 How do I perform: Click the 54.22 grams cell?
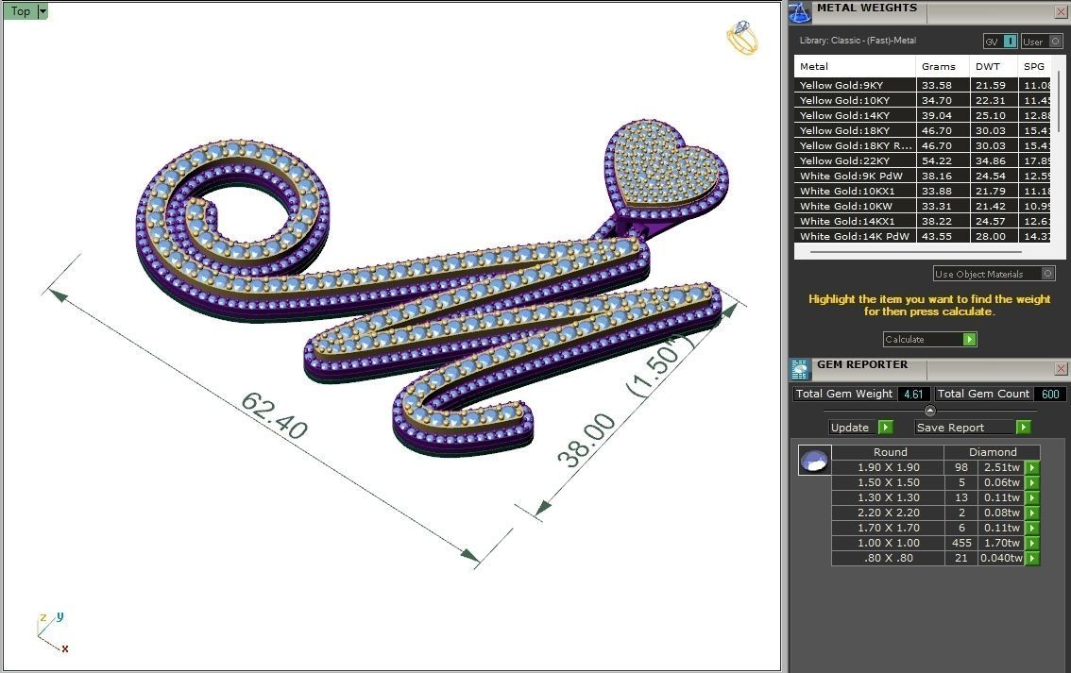pos(943,160)
